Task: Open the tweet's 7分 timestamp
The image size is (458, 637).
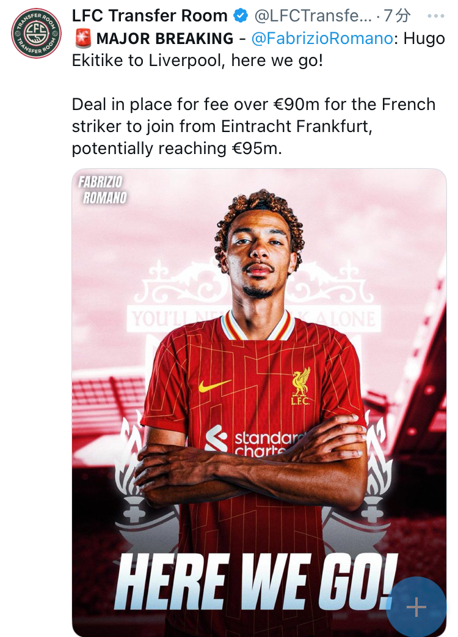Action: point(397,16)
